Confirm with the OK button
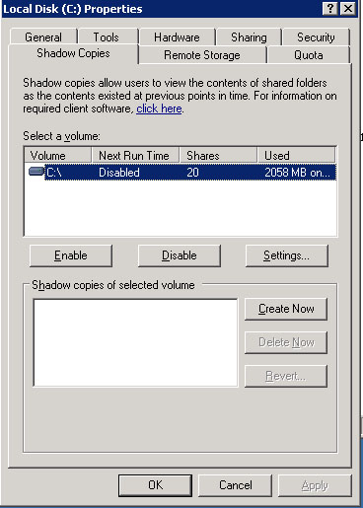The width and height of the screenshot is (363, 508). (x=155, y=485)
